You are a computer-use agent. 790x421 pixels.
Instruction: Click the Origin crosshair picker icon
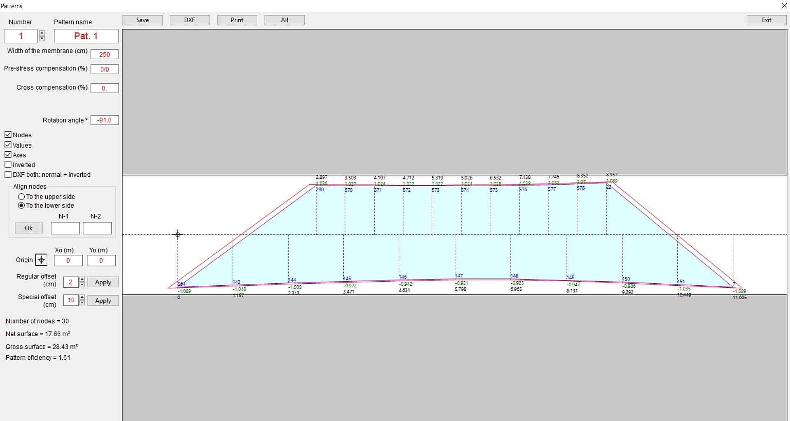(42, 260)
